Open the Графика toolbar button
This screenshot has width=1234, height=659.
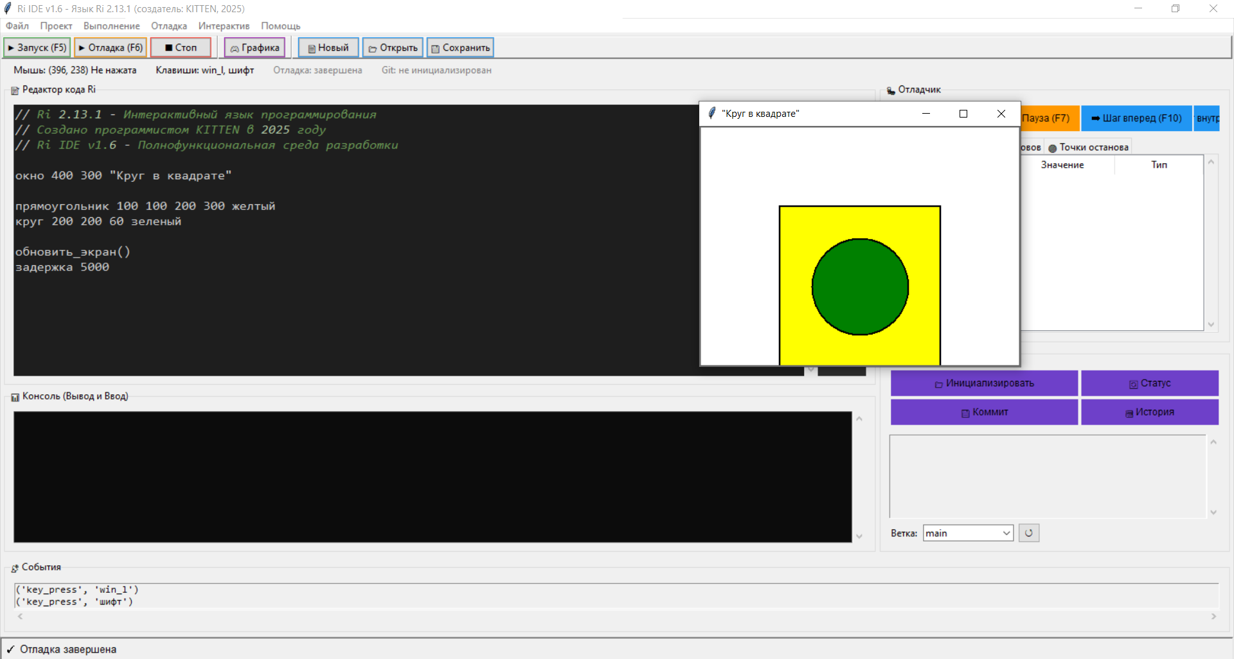(x=255, y=48)
